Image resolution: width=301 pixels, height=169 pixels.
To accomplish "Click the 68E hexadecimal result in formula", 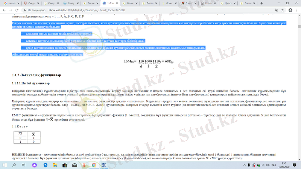I will pyautogui.click(x=169, y=62).
